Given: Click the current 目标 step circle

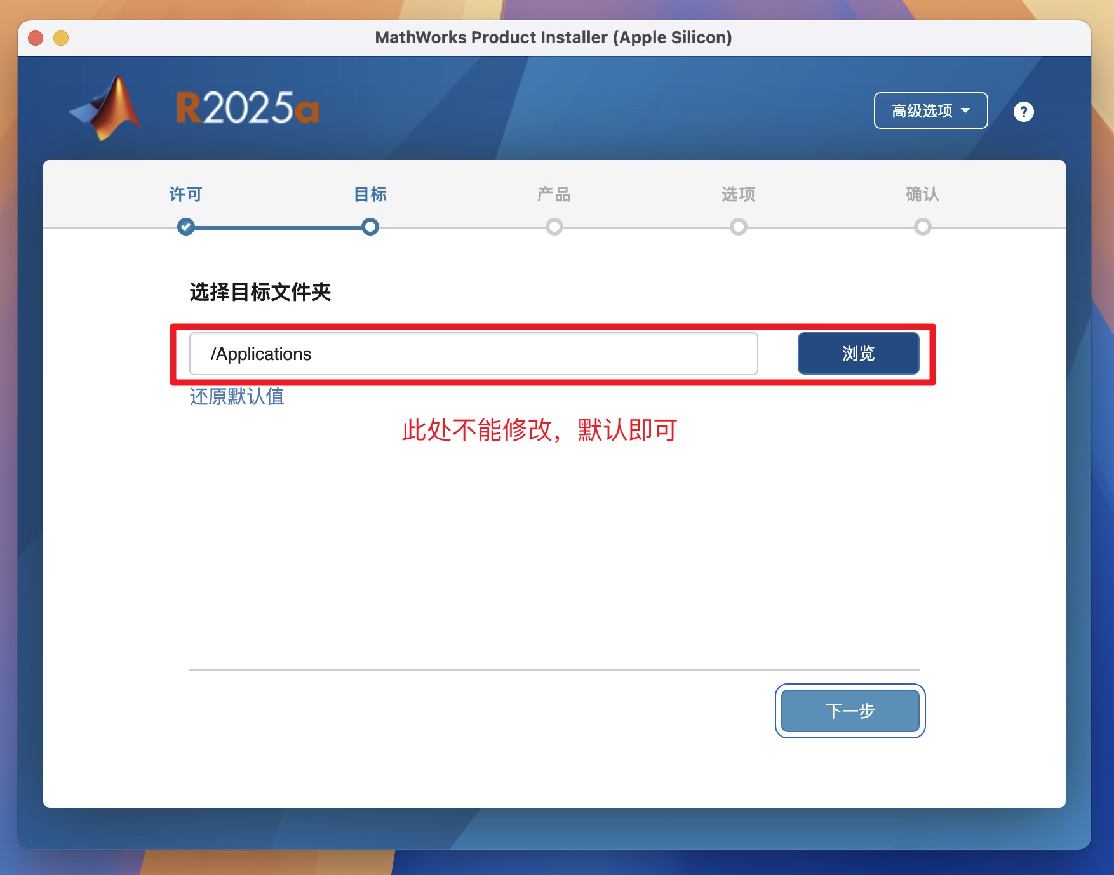Looking at the screenshot, I should click(x=370, y=227).
